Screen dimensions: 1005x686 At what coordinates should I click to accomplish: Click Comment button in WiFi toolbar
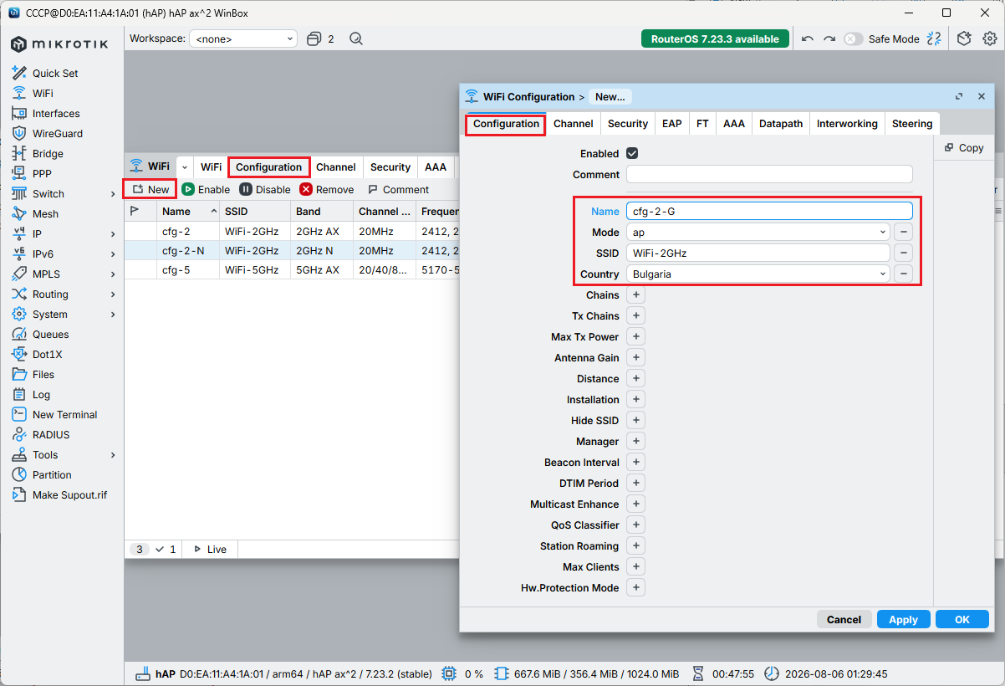click(x=398, y=189)
